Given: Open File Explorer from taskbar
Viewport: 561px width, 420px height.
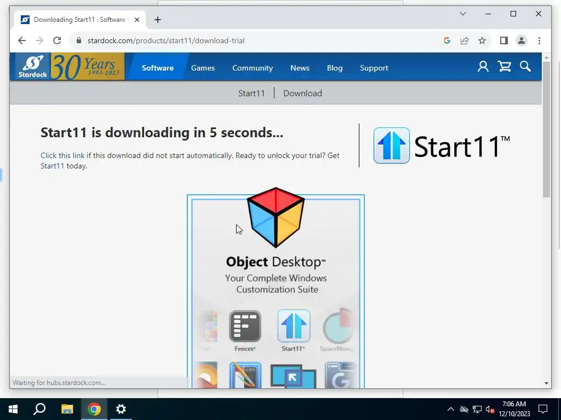Looking at the screenshot, I should point(67,409).
